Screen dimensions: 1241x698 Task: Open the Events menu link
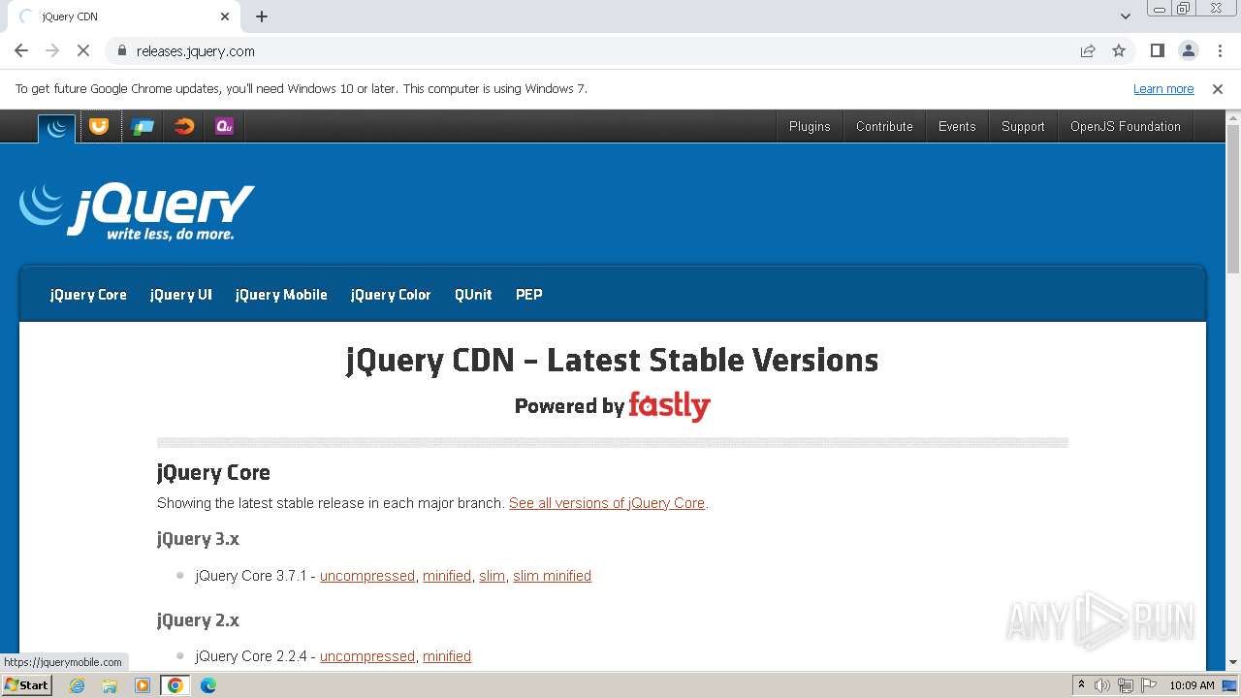pos(957,126)
